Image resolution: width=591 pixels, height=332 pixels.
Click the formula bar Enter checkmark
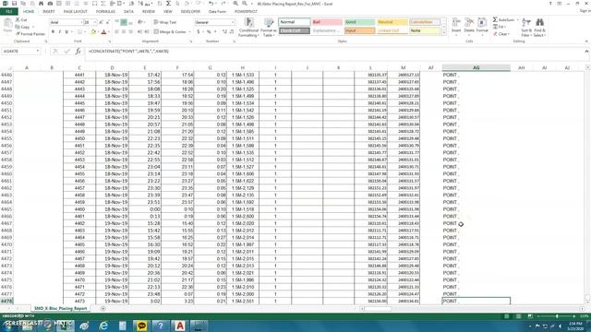[x=67, y=51]
